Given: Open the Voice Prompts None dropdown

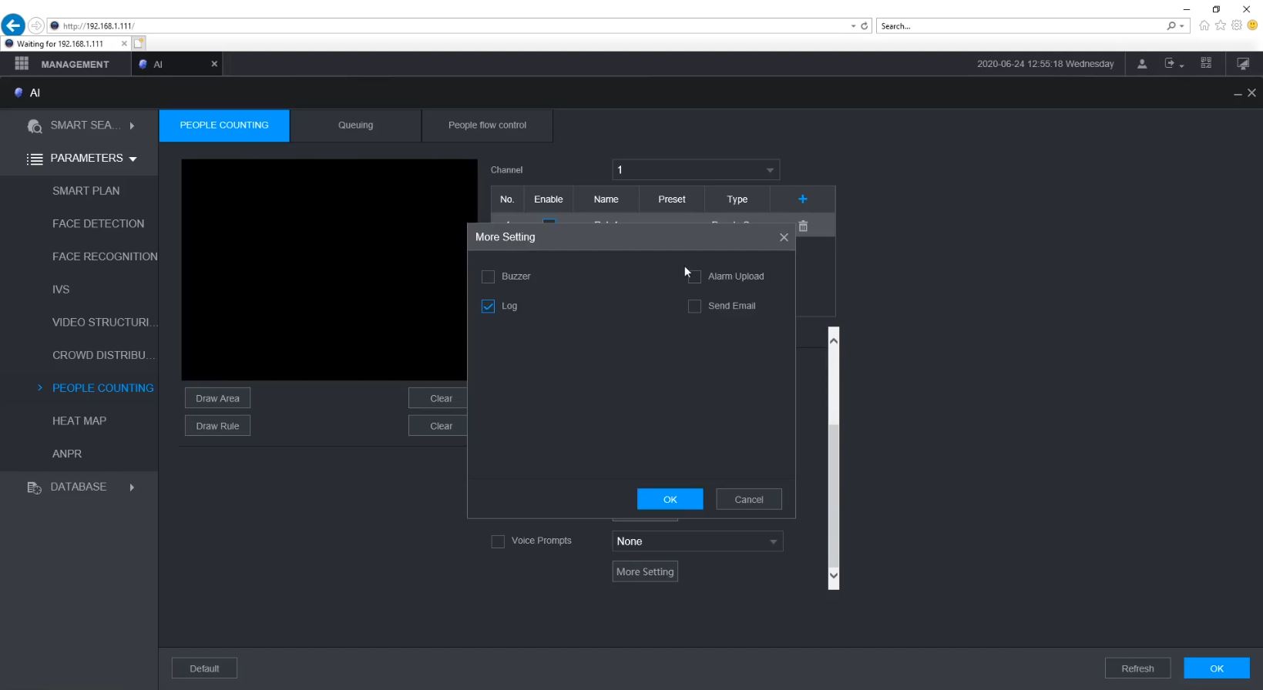Looking at the screenshot, I should coord(697,541).
